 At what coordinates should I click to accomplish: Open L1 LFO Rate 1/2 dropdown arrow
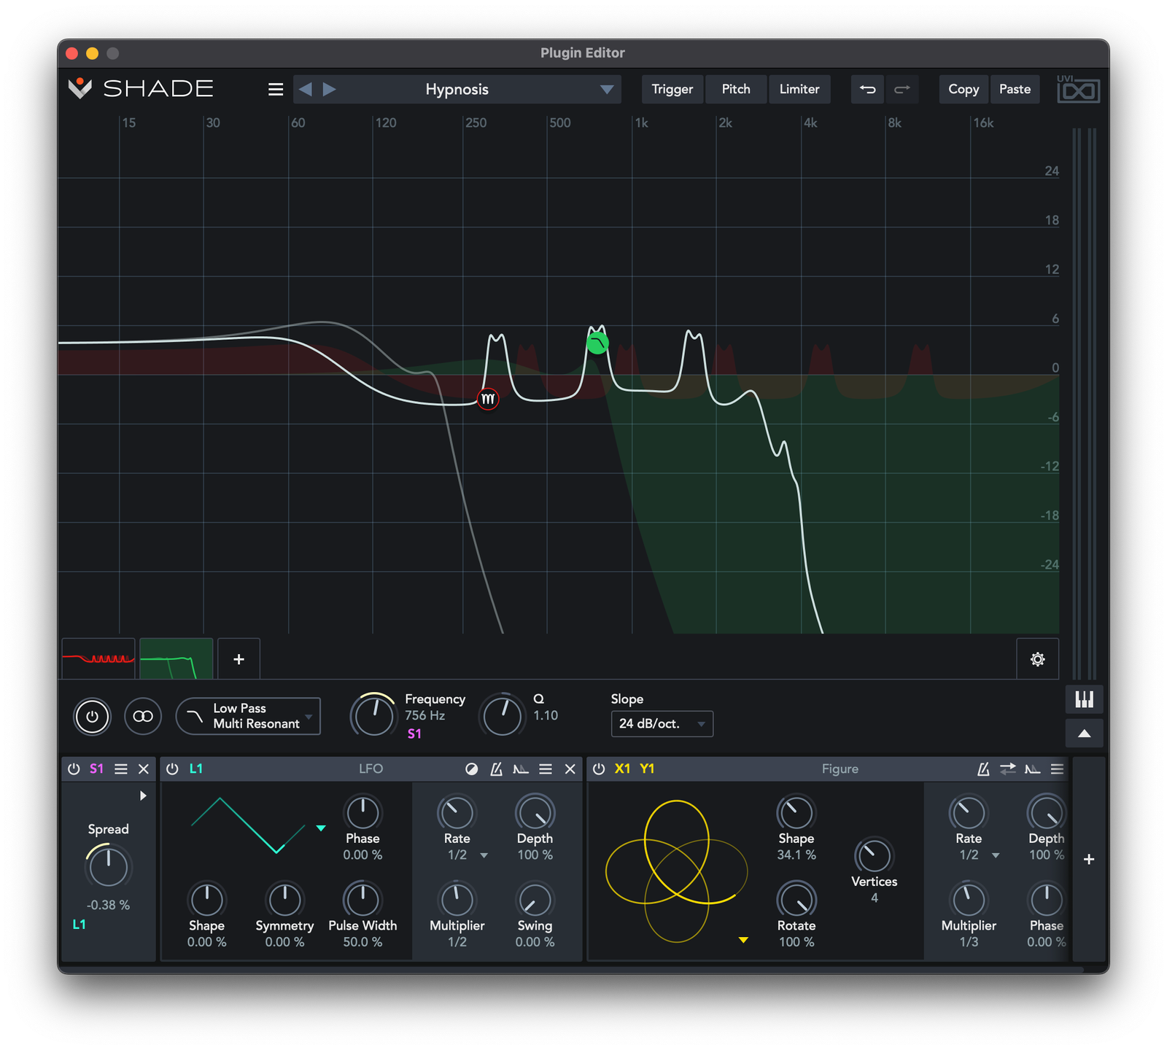(484, 855)
